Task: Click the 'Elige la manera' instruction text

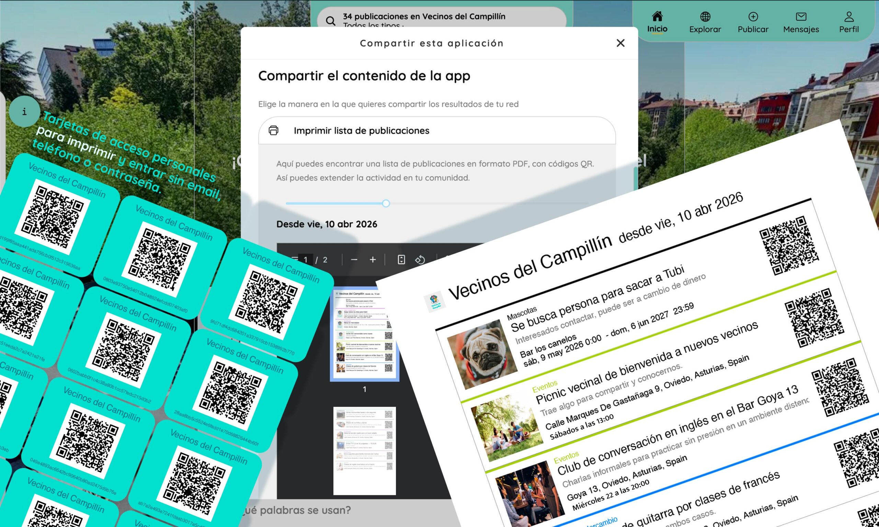Action: click(x=388, y=104)
